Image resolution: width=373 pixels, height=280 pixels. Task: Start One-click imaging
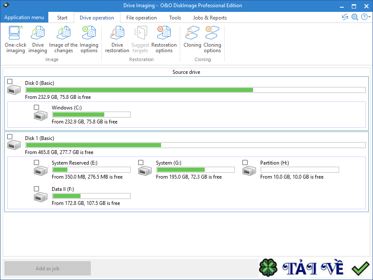[x=15, y=39]
